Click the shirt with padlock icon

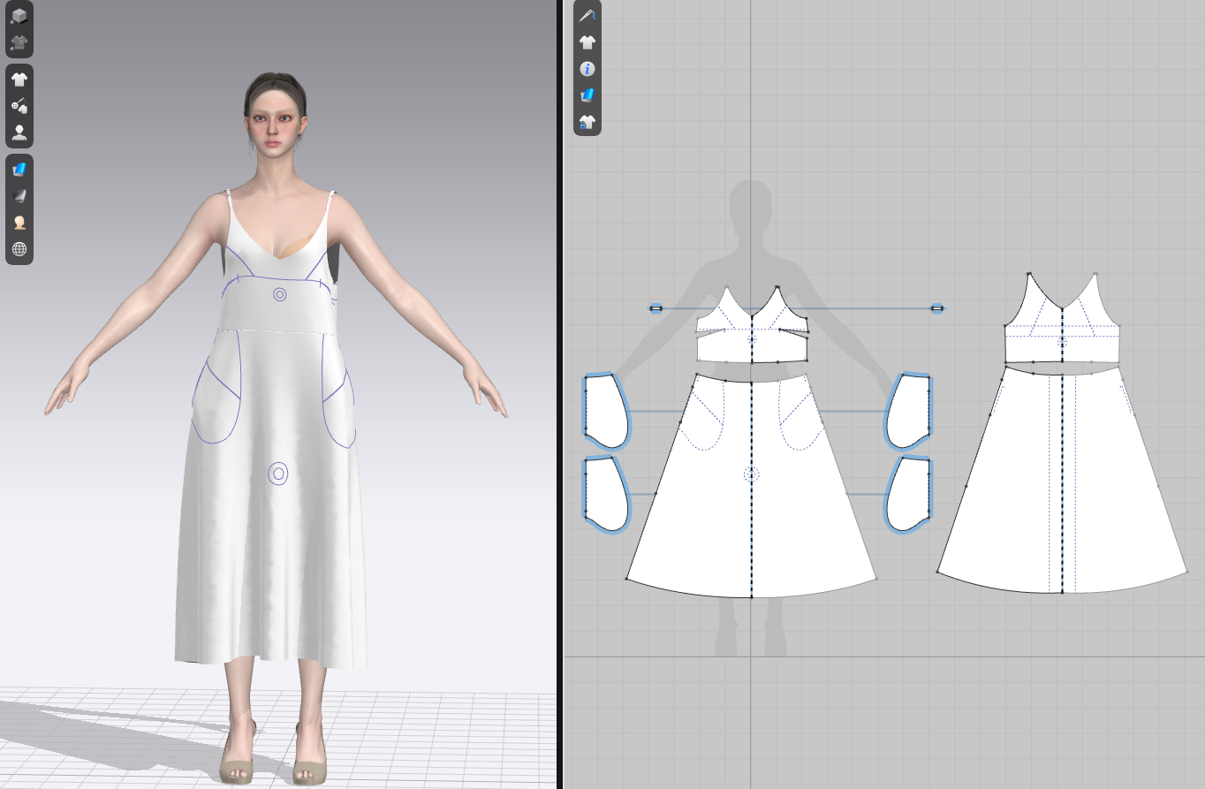(587, 121)
